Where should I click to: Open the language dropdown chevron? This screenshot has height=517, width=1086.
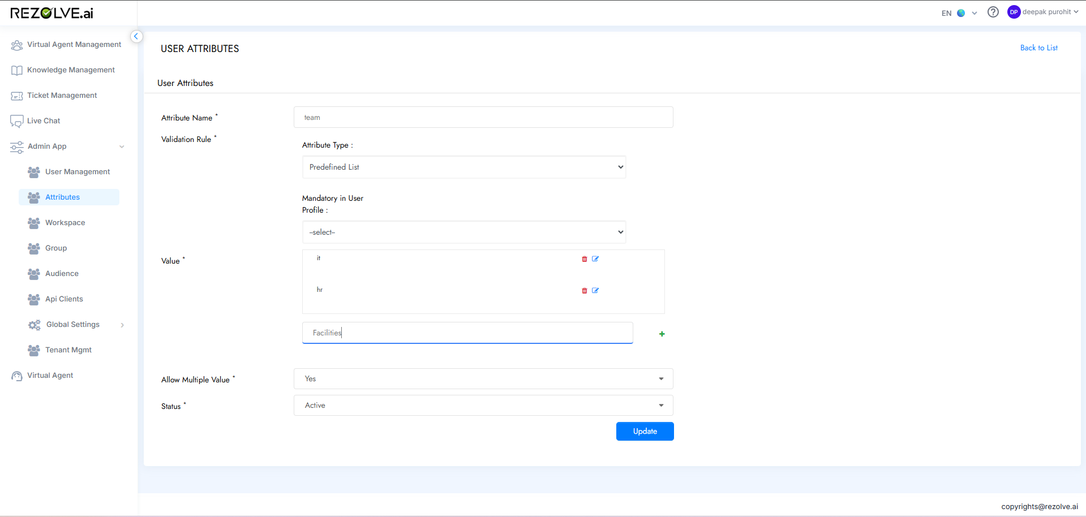click(x=975, y=13)
